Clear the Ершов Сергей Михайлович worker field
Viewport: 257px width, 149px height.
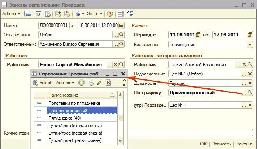(116, 65)
